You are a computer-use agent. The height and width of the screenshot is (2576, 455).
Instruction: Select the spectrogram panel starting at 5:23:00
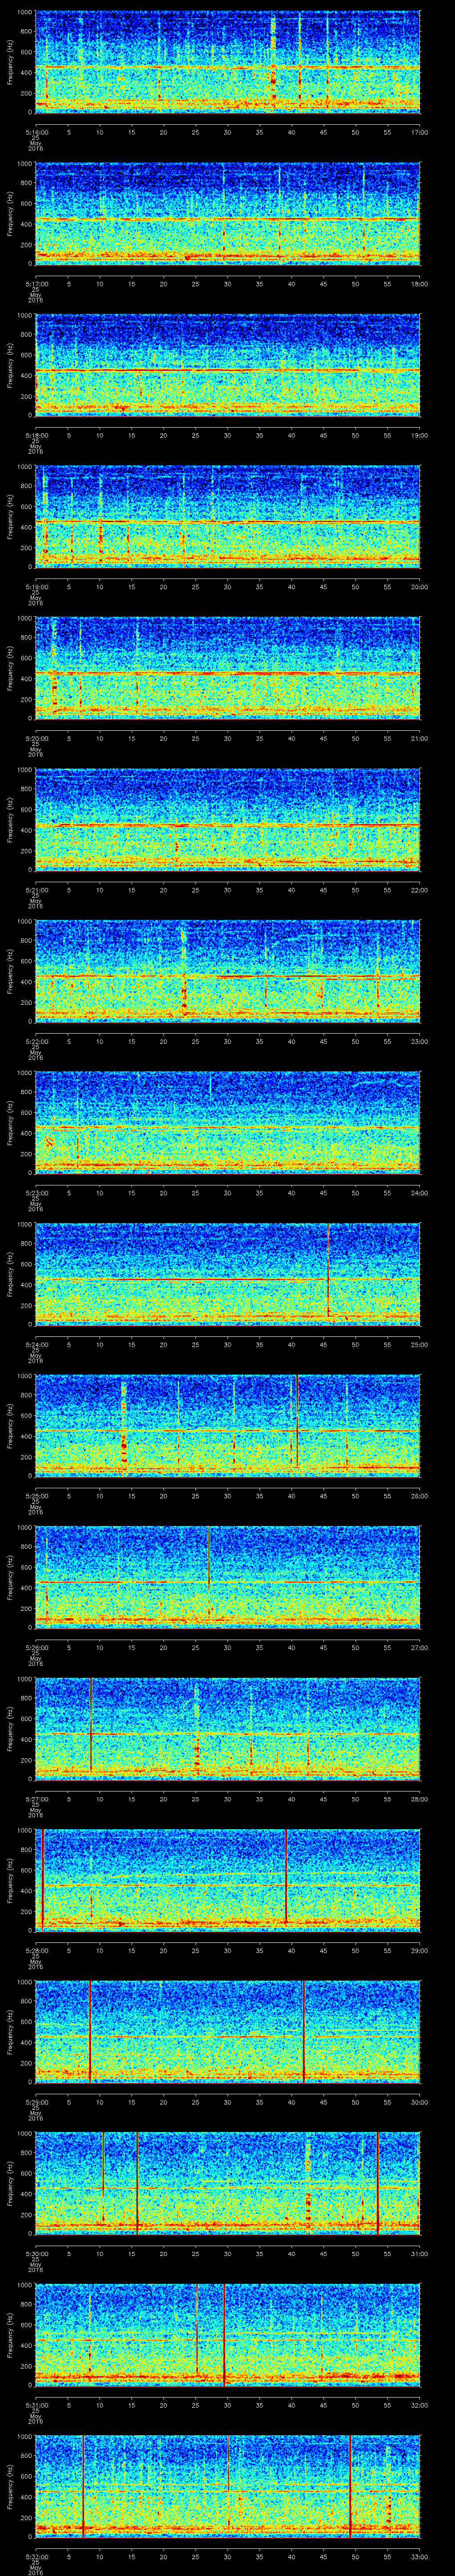click(228, 1122)
